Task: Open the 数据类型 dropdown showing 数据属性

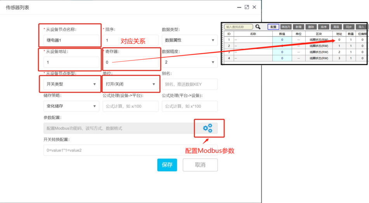Action: 190,40
